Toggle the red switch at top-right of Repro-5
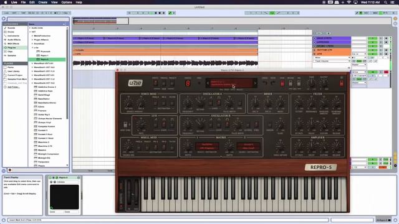Image resolution: width=399 pixels, height=224 pixels. pyautogui.click(x=341, y=83)
